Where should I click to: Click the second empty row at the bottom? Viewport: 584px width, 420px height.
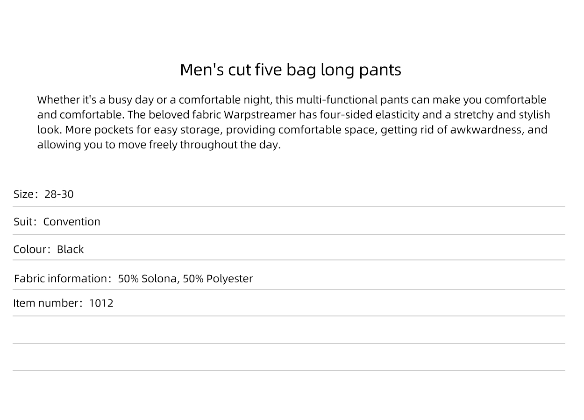click(x=289, y=357)
